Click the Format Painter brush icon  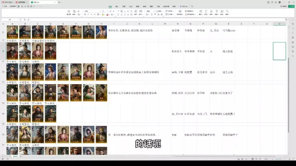tap(69, 12)
